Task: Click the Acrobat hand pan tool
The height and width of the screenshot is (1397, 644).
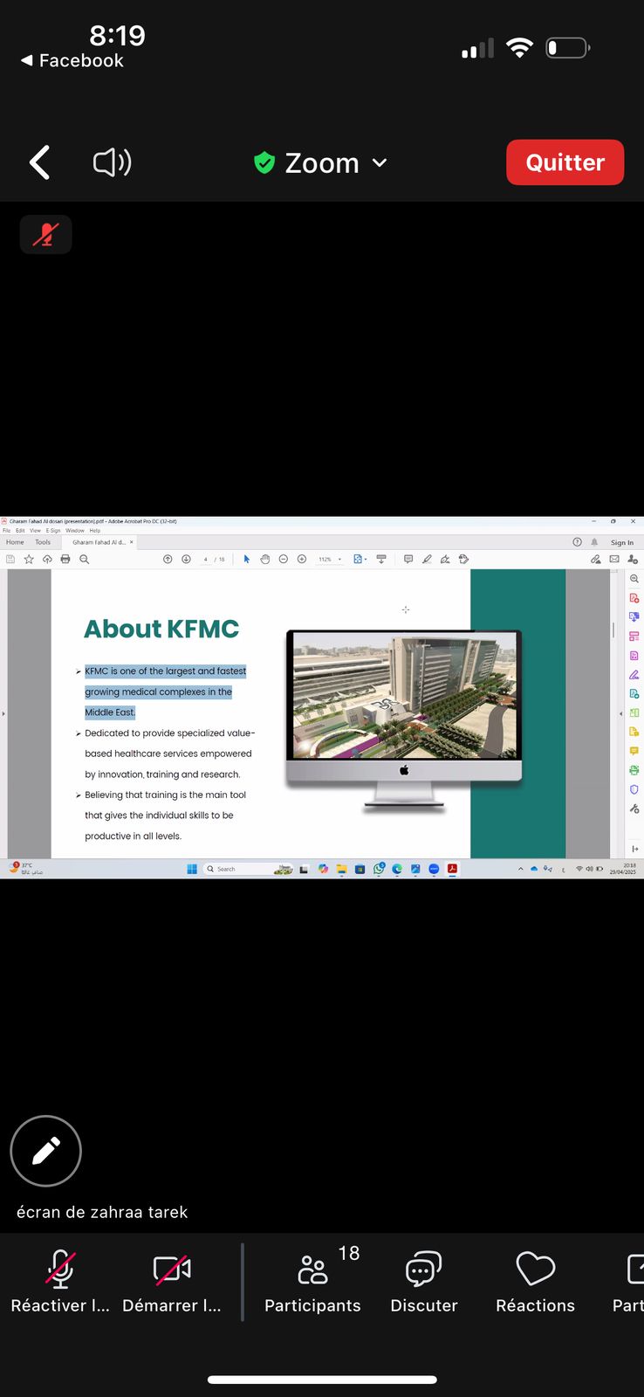Action: [x=264, y=559]
